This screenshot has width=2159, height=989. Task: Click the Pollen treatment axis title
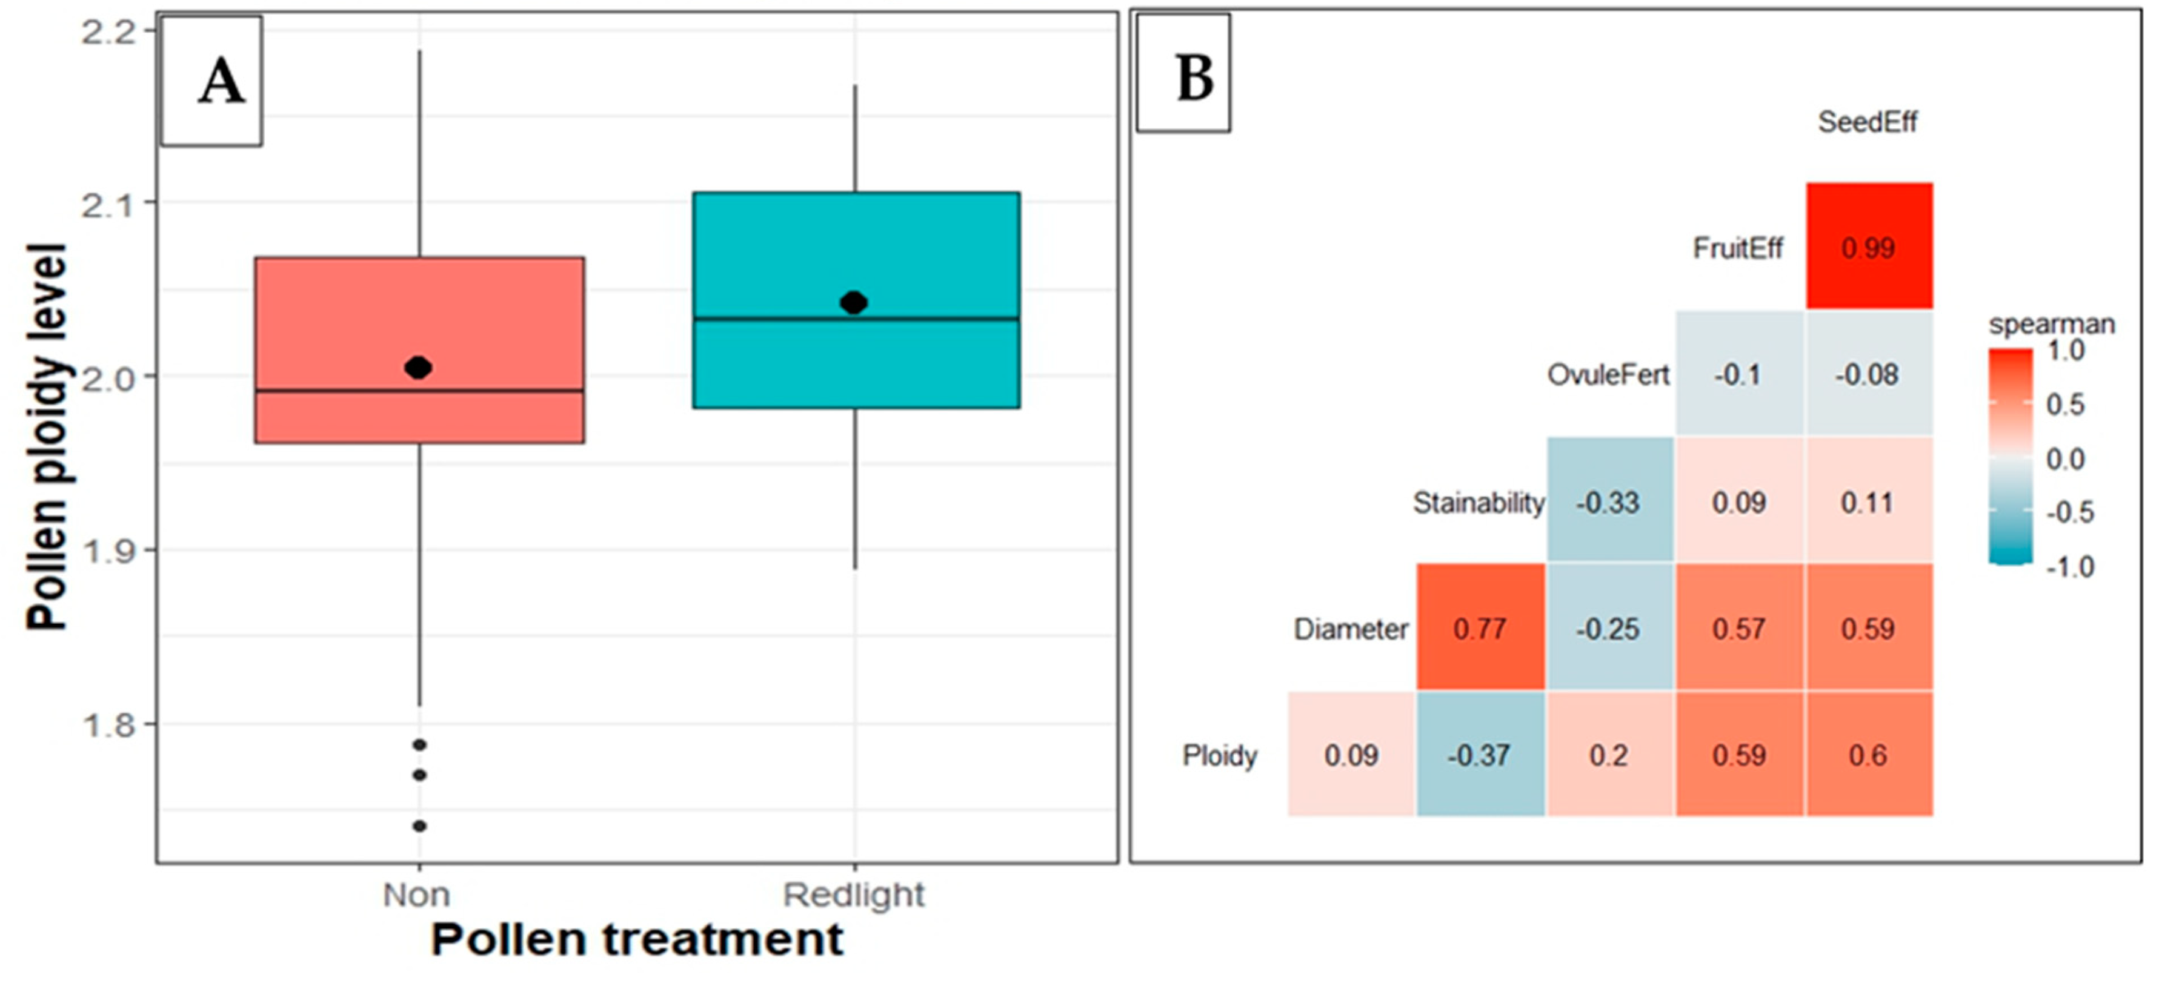[637, 939]
